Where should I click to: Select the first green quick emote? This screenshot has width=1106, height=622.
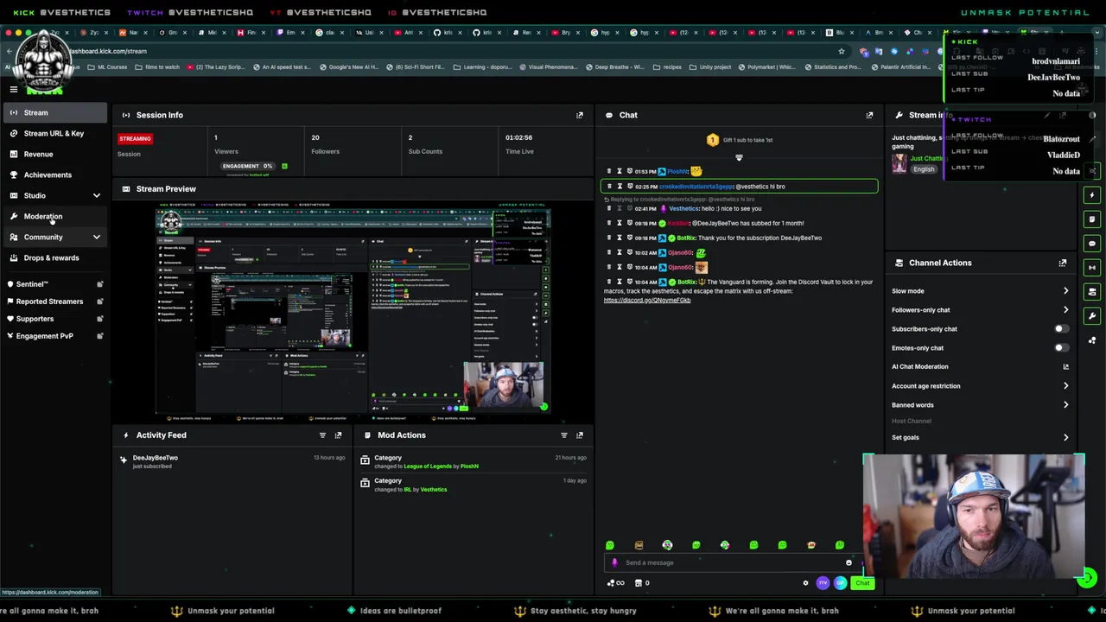610,545
